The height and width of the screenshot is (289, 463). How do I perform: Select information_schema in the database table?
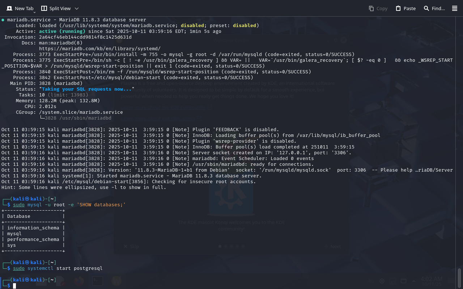pos(33,228)
